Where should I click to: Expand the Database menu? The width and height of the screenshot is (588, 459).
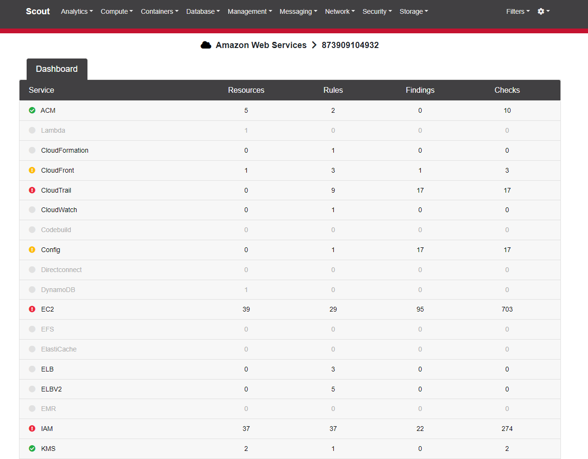tap(203, 11)
